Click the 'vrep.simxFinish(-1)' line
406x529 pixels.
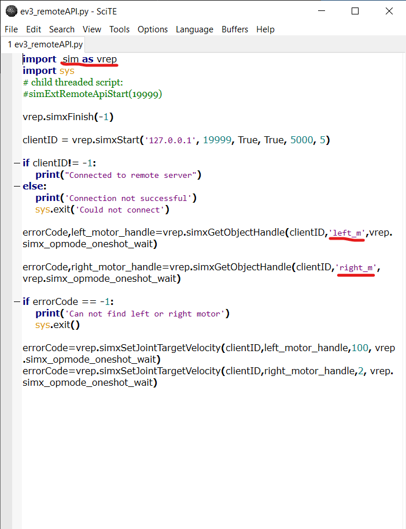(x=68, y=117)
